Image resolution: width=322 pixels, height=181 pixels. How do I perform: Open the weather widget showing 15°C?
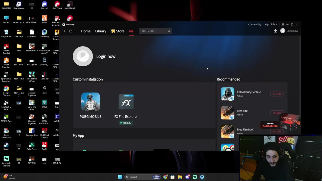[x=9, y=177]
